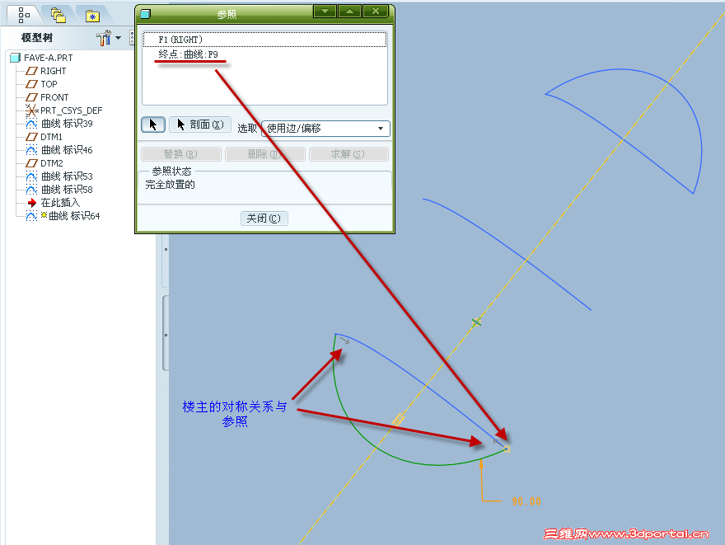Click the DTM2 datum plane icon

click(x=31, y=163)
